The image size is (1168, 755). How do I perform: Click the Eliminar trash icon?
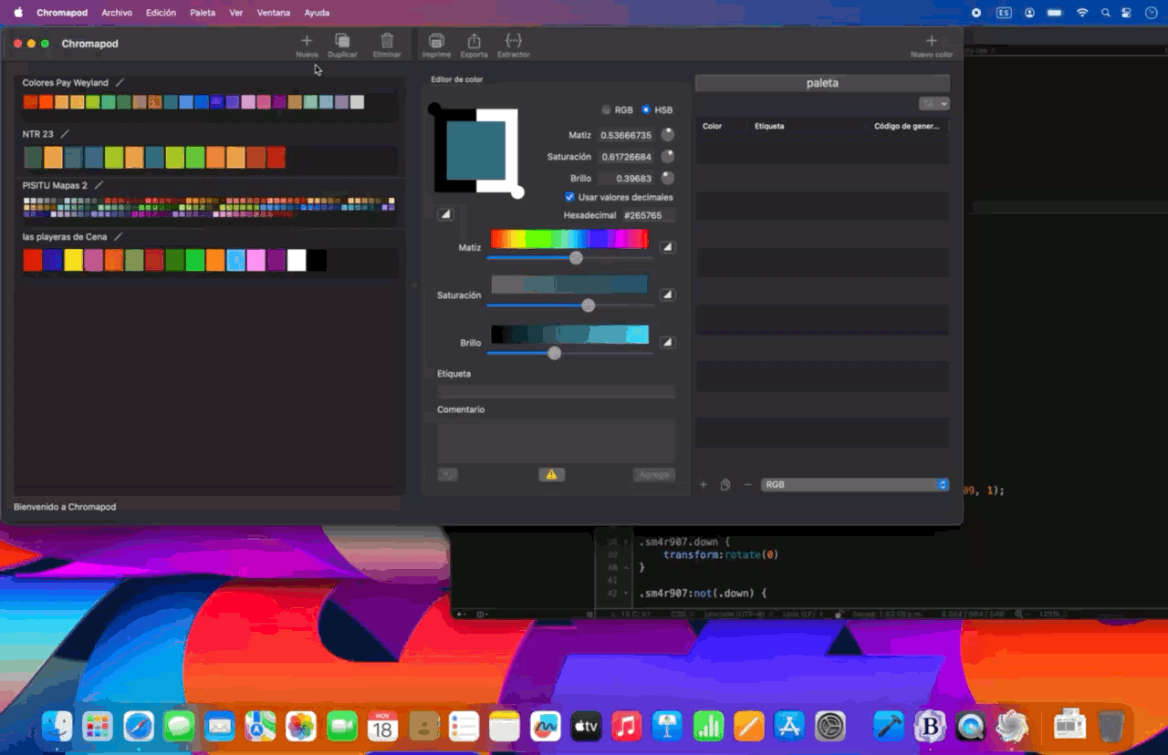point(387,41)
